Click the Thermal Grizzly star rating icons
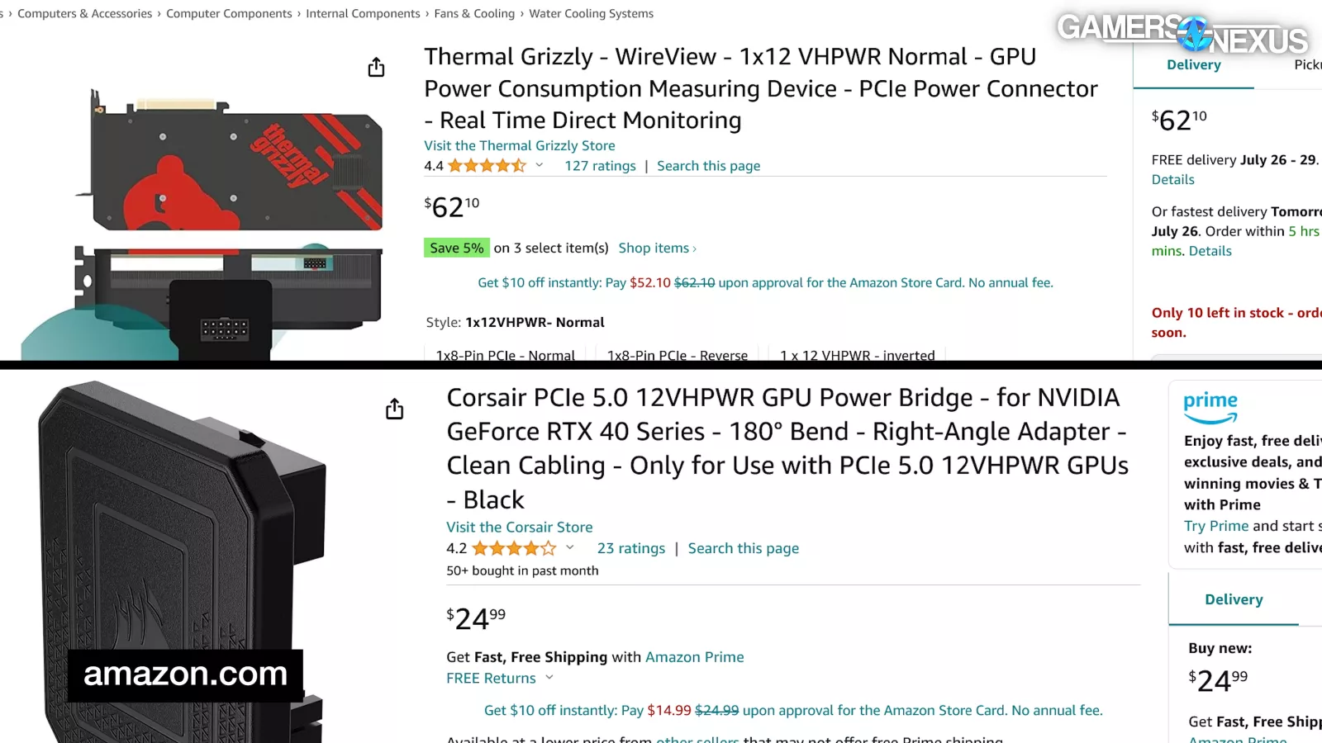The image size is (1322, 743). tap(487, 166)
